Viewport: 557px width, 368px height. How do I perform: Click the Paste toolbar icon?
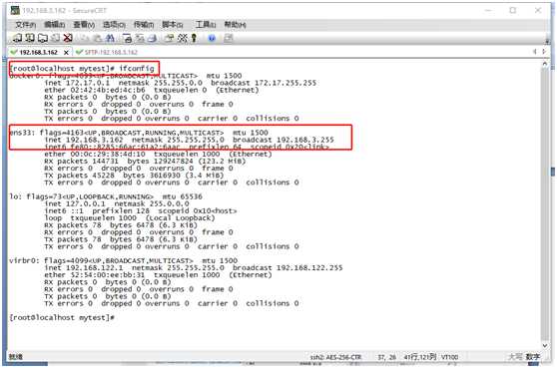coord(98,38)
